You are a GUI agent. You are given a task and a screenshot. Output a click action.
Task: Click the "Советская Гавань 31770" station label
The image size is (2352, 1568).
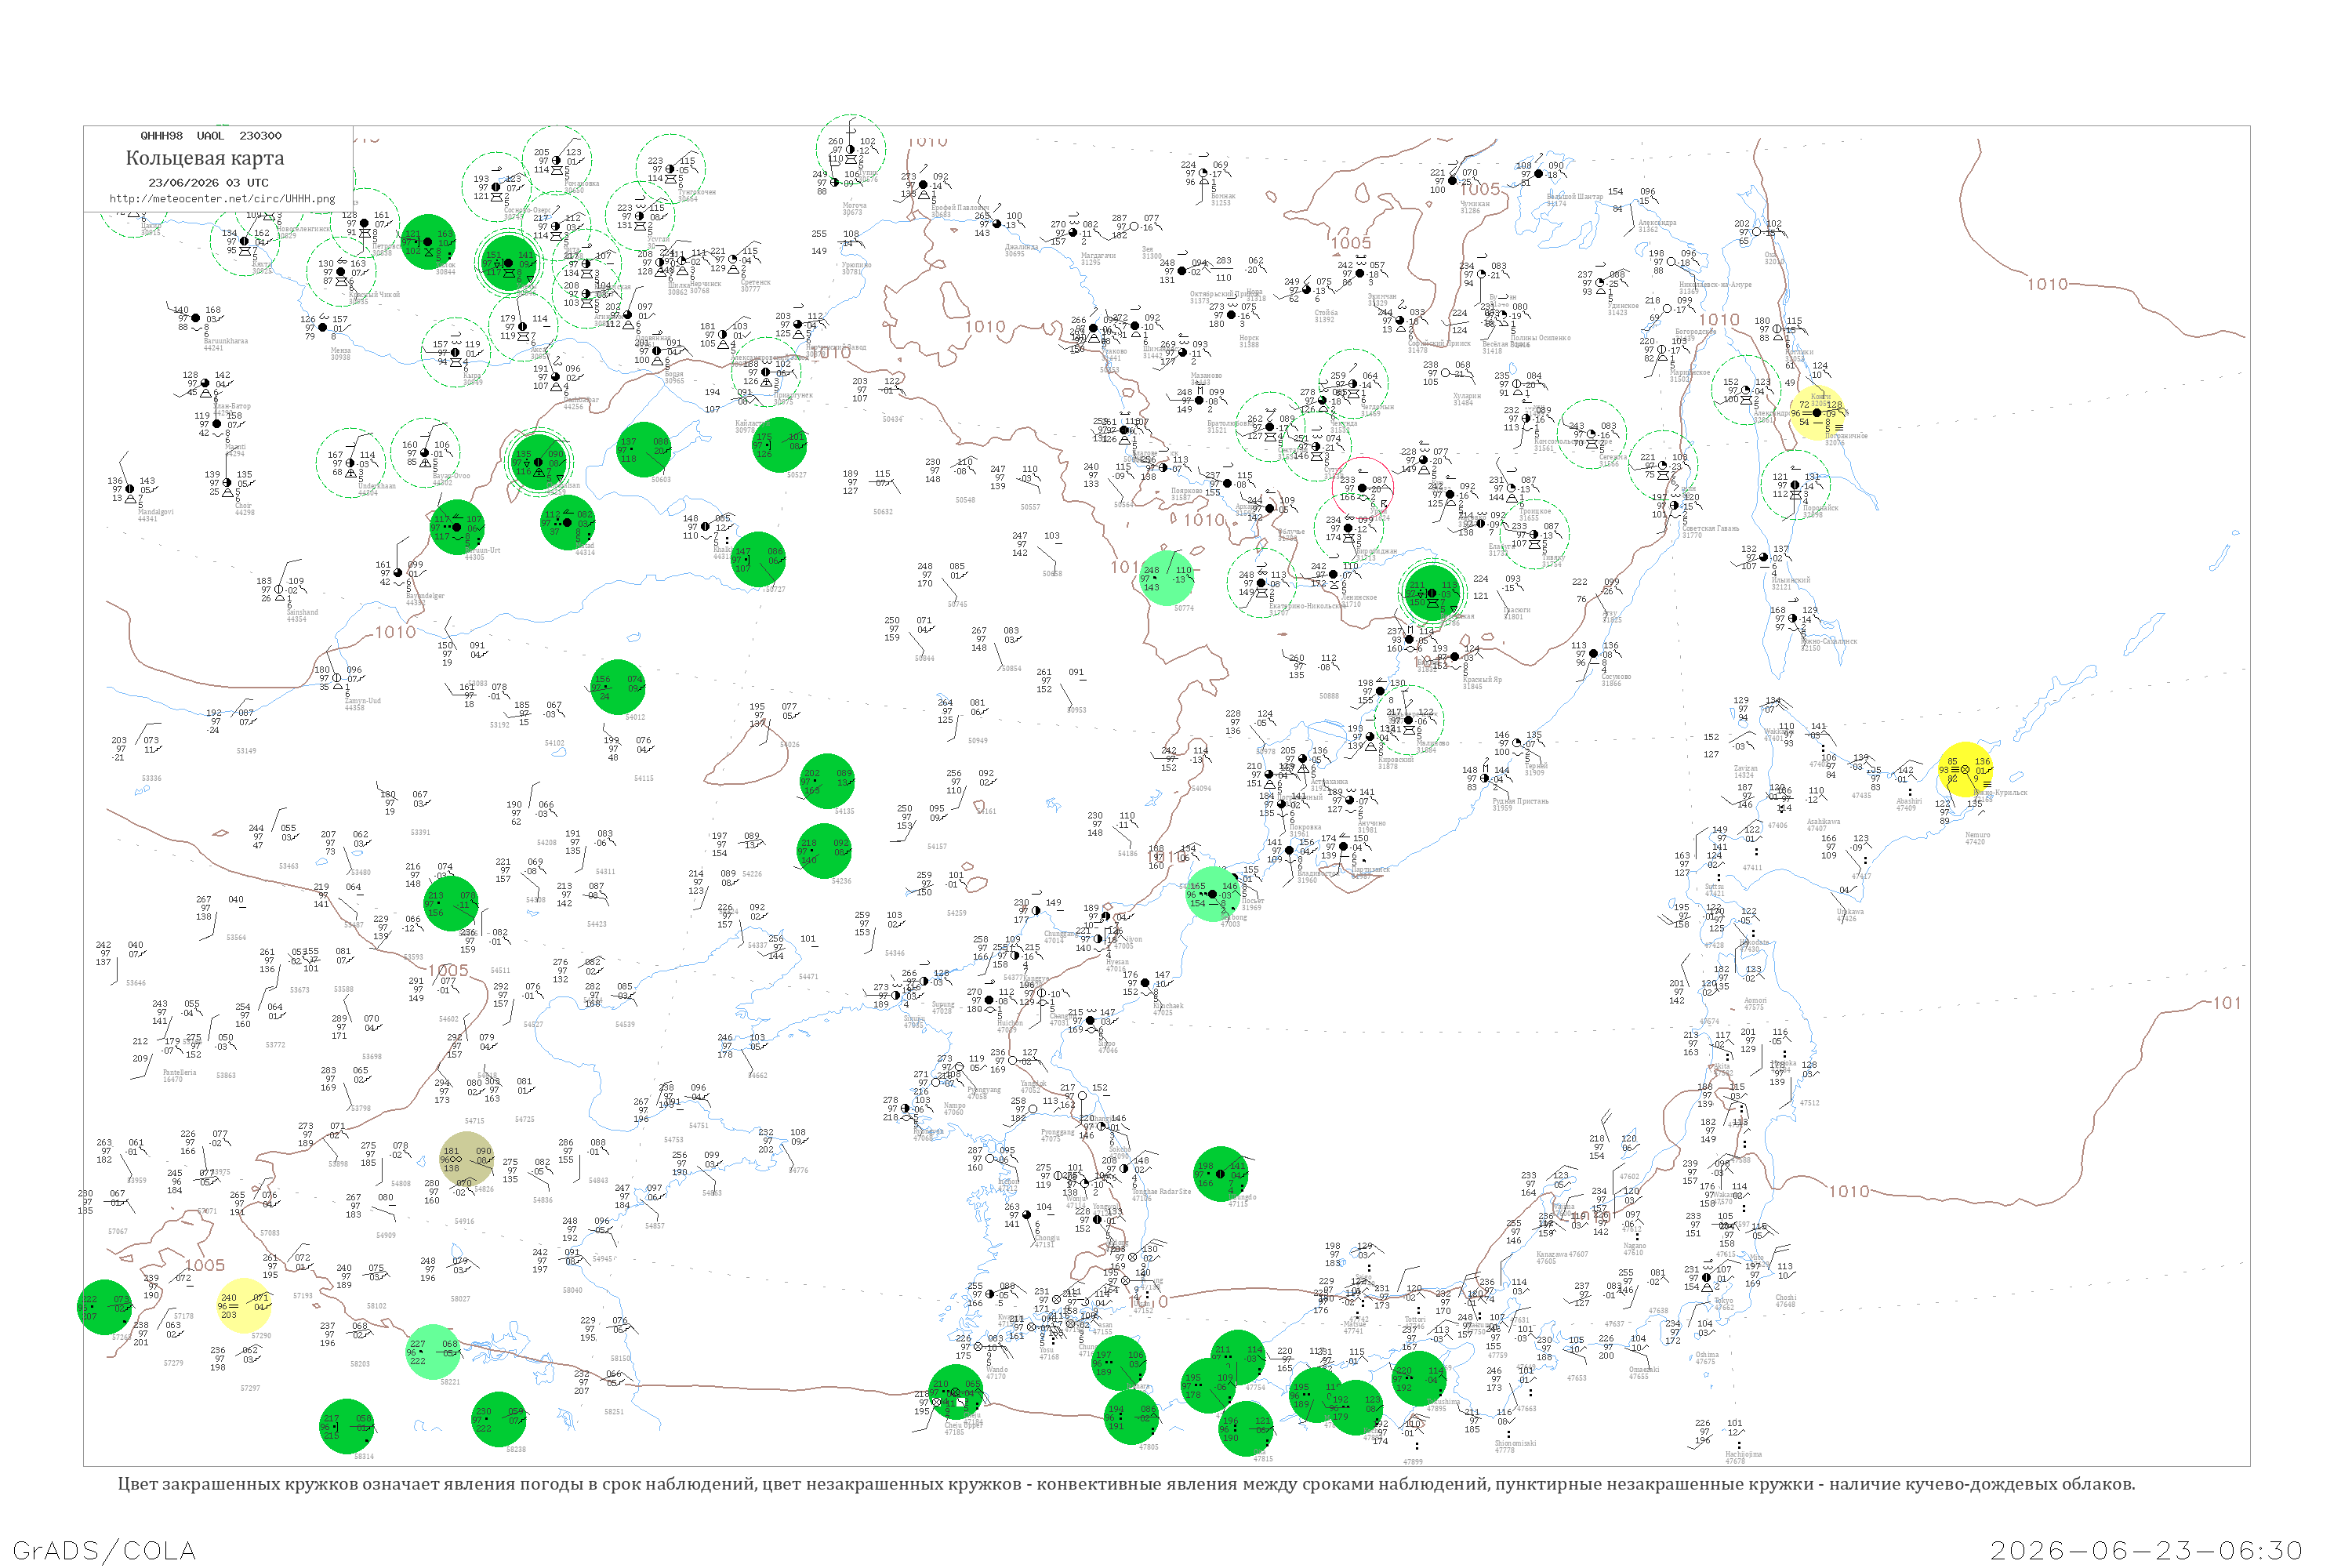coord(1709,531)
